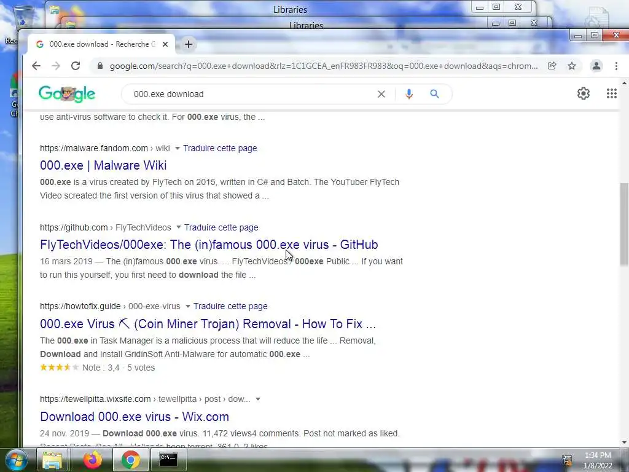Open Google quick settings gear
Screen dimensions: 629x472
click(584, 93)
